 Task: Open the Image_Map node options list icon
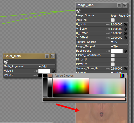119,5
